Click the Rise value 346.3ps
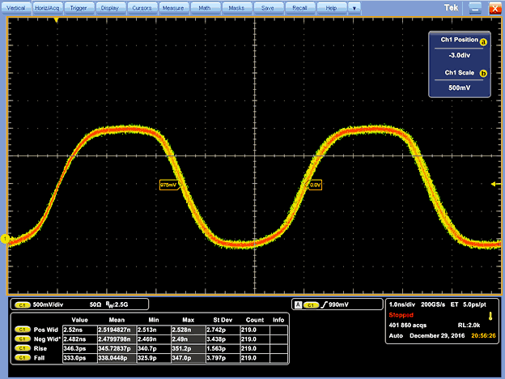Viewport: 505px width, 379px height. [80, 348]
